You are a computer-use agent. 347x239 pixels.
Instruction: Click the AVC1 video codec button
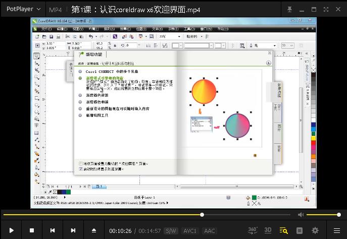[x=189, y=231]
